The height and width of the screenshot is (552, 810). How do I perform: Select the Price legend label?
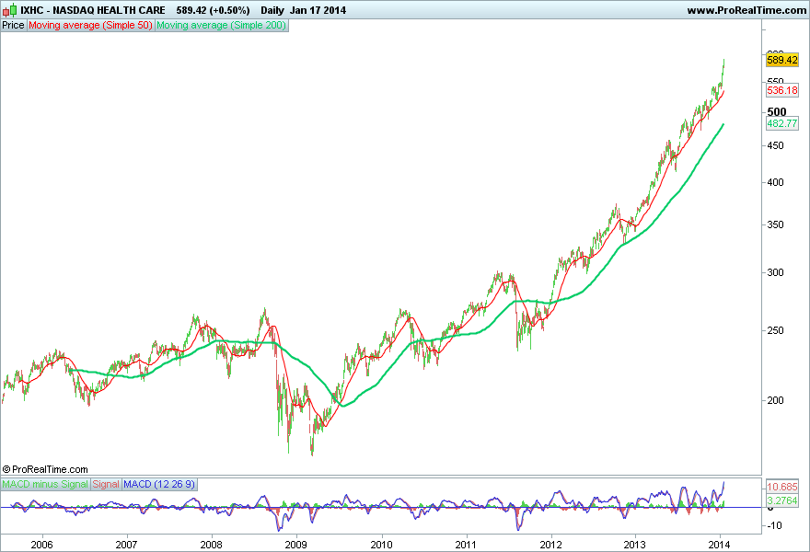click(x=14, y=26)
